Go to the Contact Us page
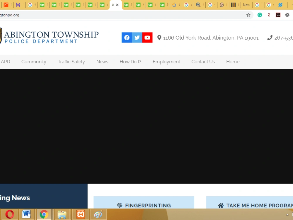293x220 pixels. point(203,62)
